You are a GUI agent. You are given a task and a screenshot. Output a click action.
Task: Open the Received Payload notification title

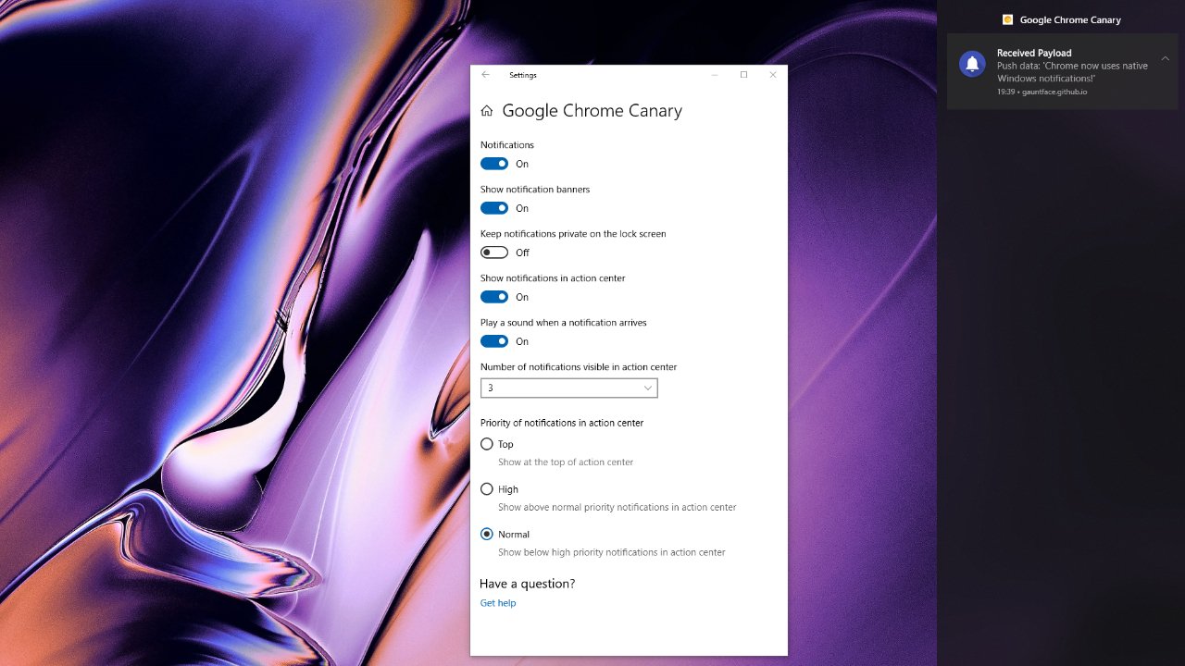[x=1034, y=54]
